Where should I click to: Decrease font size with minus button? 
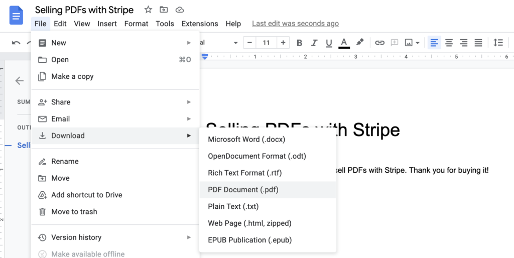[x=250, y=43]
